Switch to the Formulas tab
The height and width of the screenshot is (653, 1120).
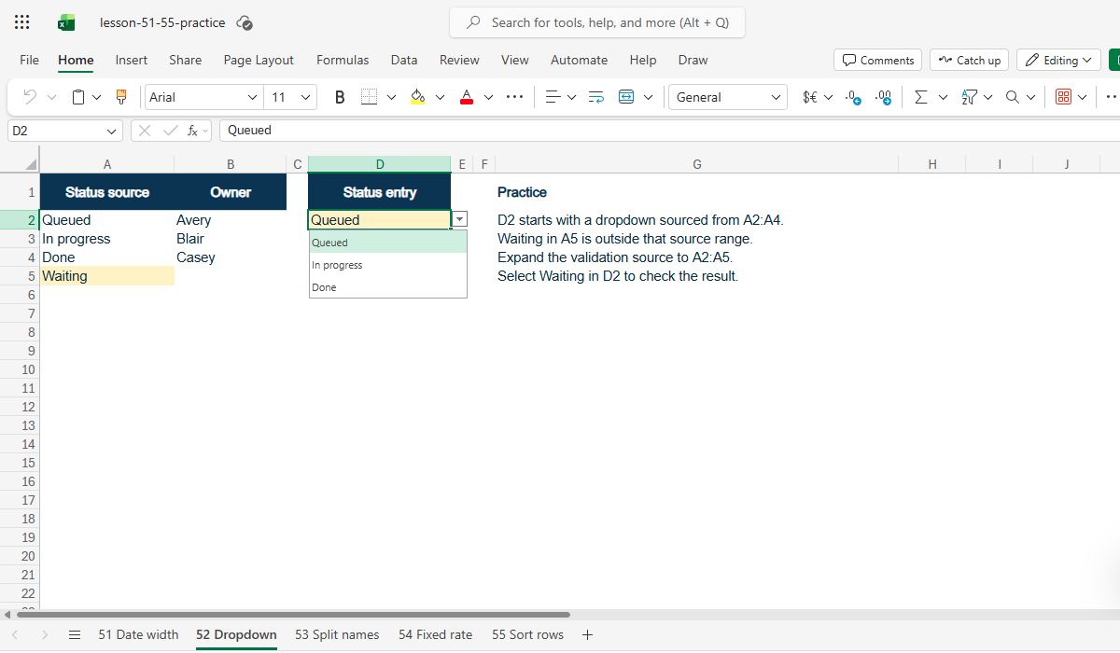point(343,60)
